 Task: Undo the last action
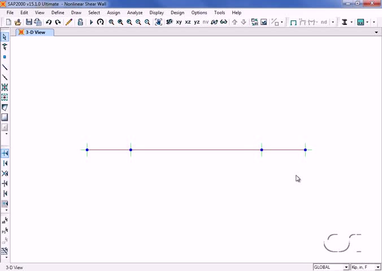tap(49, 22)
